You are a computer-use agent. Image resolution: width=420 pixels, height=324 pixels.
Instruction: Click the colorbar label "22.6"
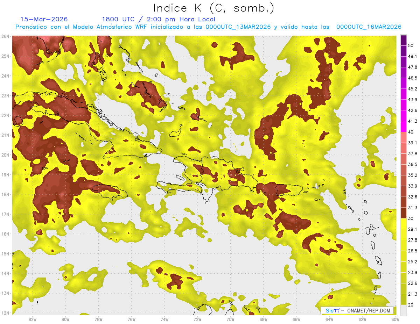coord(413,283)
